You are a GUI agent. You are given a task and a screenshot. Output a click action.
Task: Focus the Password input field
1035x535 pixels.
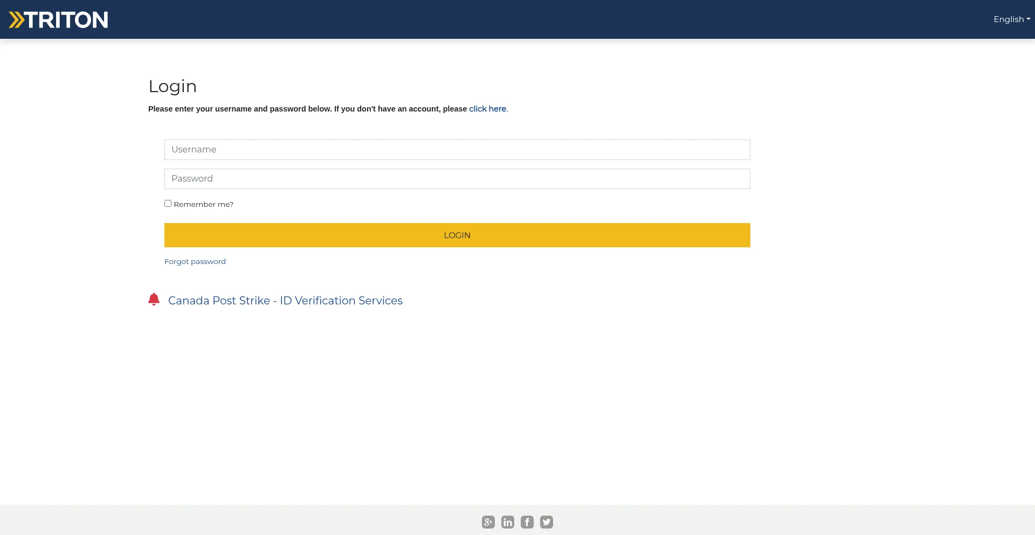[457, 179]
